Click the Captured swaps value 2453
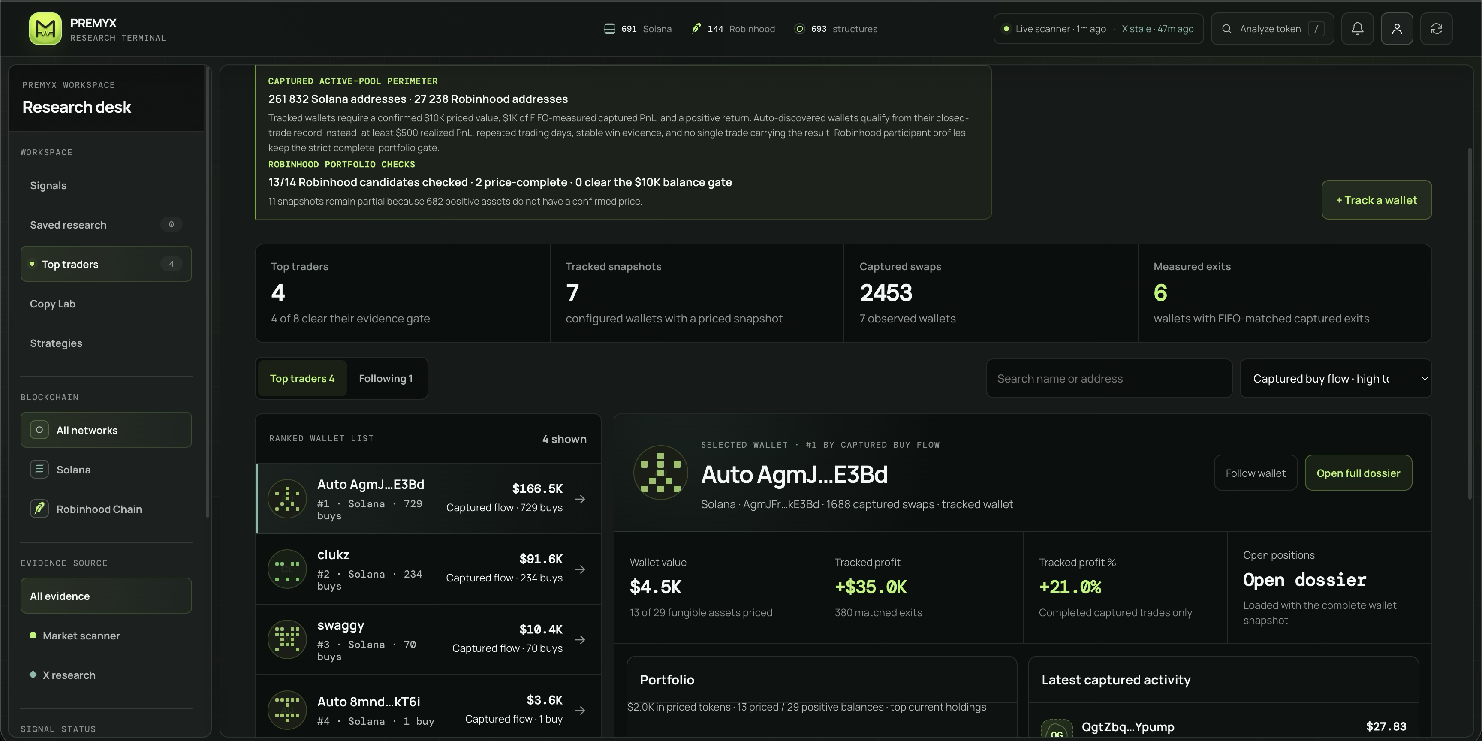Image resolution: width=1482 pixels, height=741 pixels. (x=886, y=292)
